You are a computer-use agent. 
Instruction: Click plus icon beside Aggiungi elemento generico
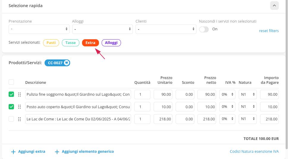point(57,152)
